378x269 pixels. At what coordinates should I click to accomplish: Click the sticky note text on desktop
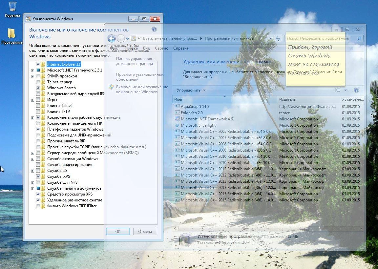click(314, 60)
